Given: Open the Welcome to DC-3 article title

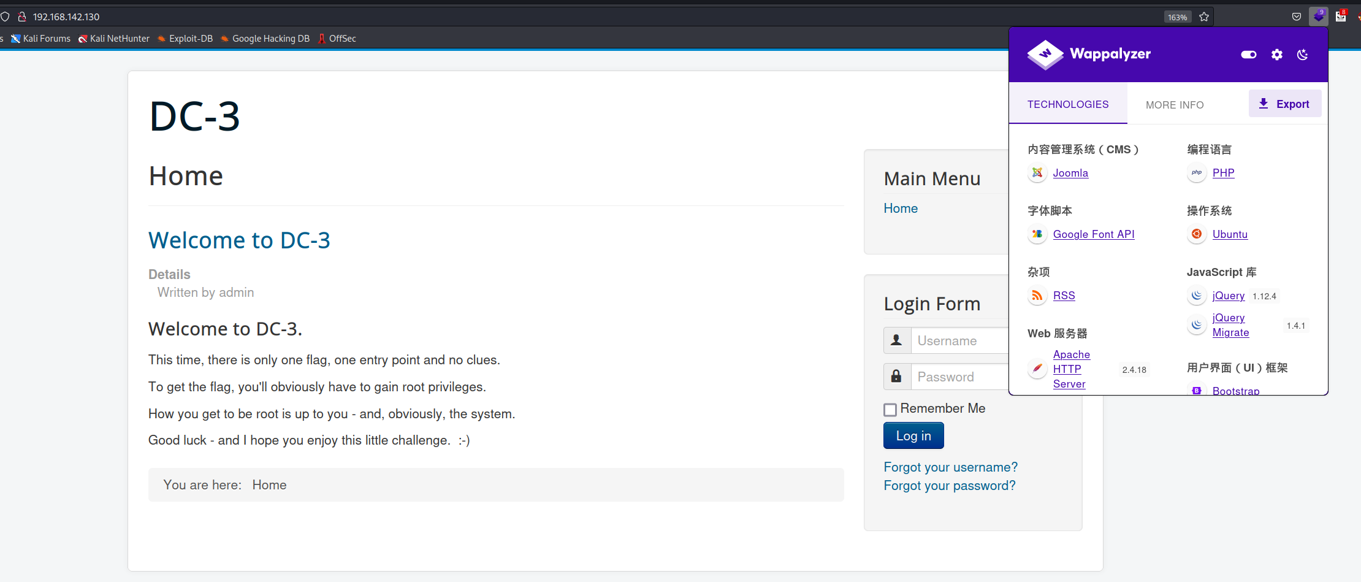Looking at the screenshot, I should tap(239, 240).
